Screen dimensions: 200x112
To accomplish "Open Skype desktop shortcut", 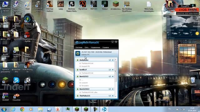I will click(x=17, y=82).
